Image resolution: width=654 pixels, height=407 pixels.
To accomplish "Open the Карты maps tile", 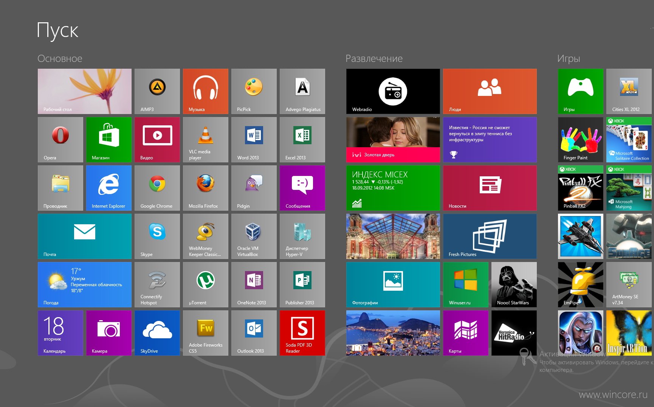I will coord(466,333).
